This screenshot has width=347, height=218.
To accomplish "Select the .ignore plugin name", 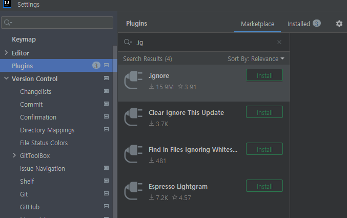I will pyautogui.click(x=159, y=76).
